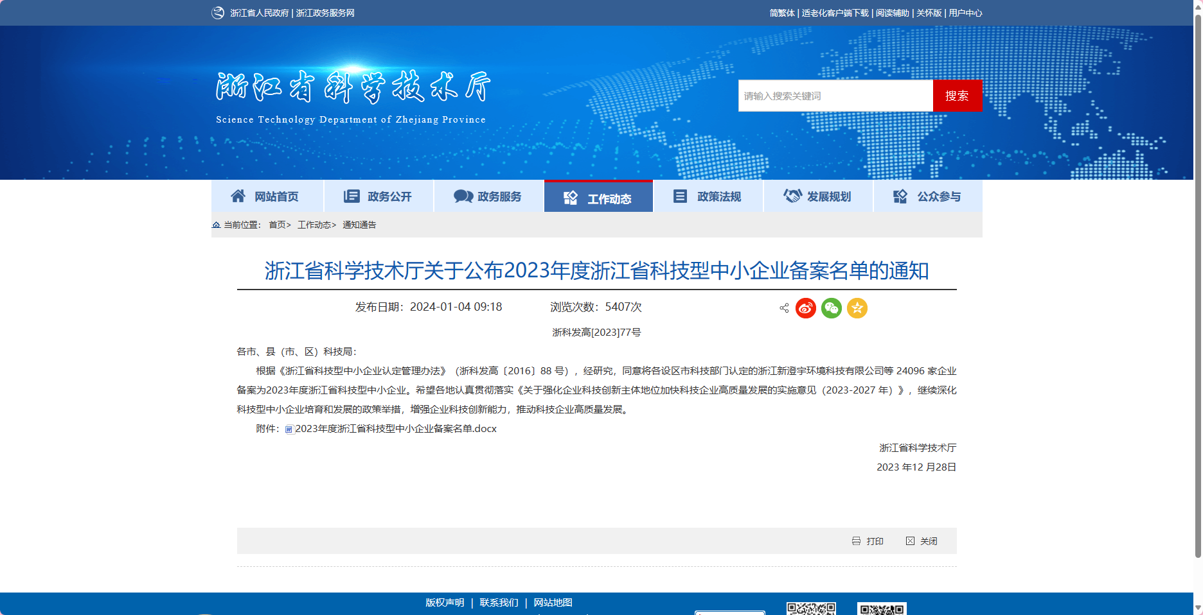Click the home icon in 网站首页 tab

pyautogui.click(x=238, y=196)
